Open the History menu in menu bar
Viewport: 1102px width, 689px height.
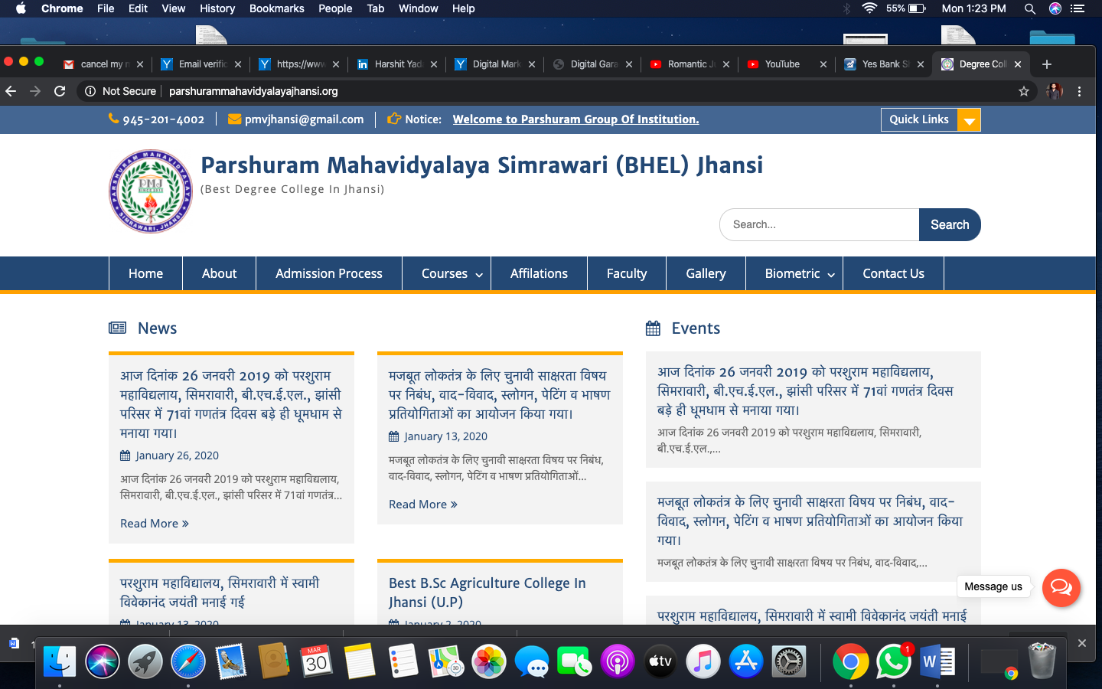217,8
